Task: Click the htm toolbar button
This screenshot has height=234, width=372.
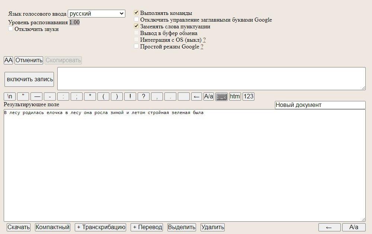Action: [x=235, y=97]
